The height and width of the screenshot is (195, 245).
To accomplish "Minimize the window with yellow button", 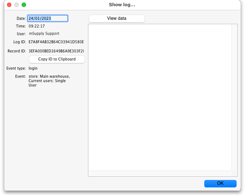I will coord(17,5).
